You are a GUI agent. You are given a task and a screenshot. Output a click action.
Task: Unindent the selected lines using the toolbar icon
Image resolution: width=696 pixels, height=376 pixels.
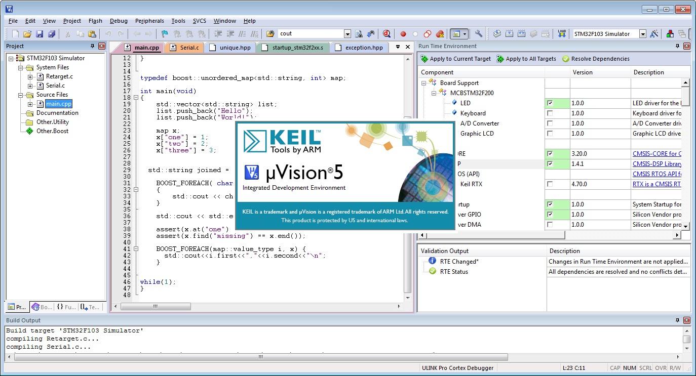(230, 34)
